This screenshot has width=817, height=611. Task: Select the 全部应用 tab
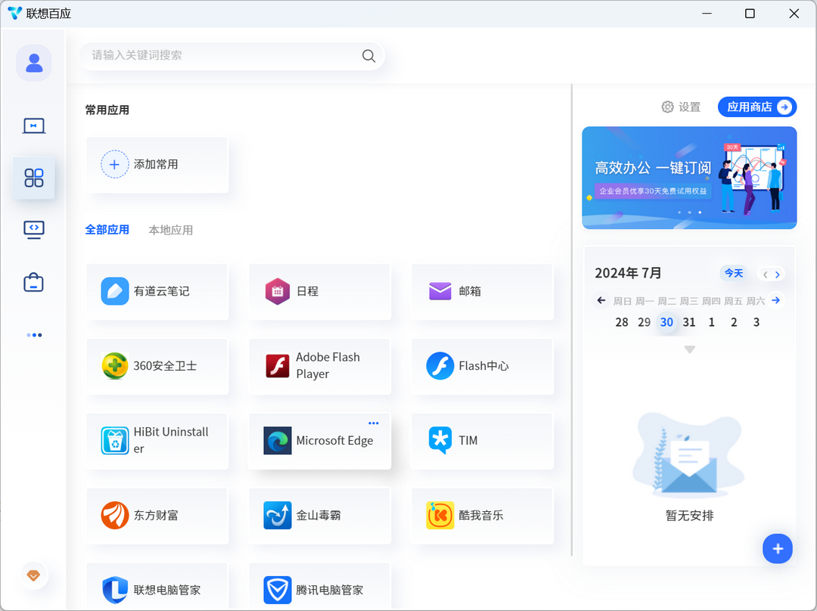coord(107,230)
